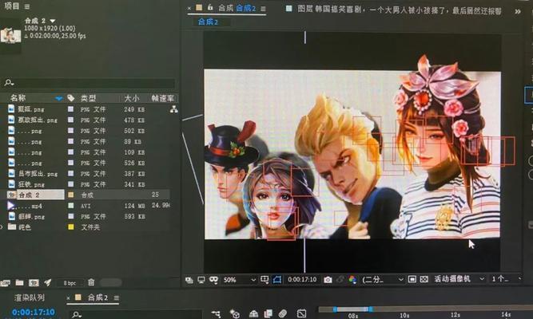Click the composition thumbnail in project header
Viewport: 533px width, 319px height.
[x=10, y=35]
